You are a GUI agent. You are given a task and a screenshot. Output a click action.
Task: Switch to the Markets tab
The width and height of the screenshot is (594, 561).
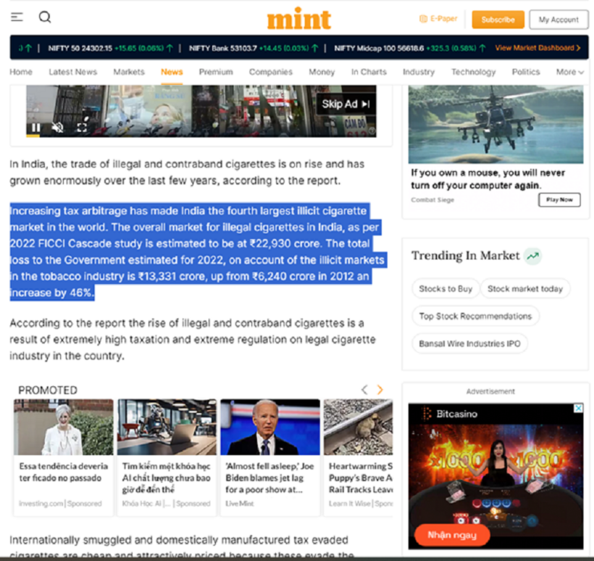coord(129,72)
